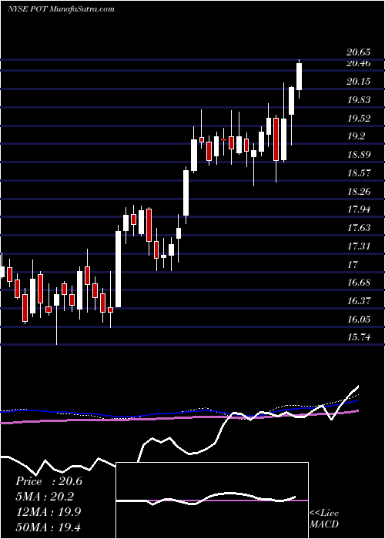The width and height of the screenshot is (385, 539).
Task: Click the 19.2 price axis label
Action: 356,136
